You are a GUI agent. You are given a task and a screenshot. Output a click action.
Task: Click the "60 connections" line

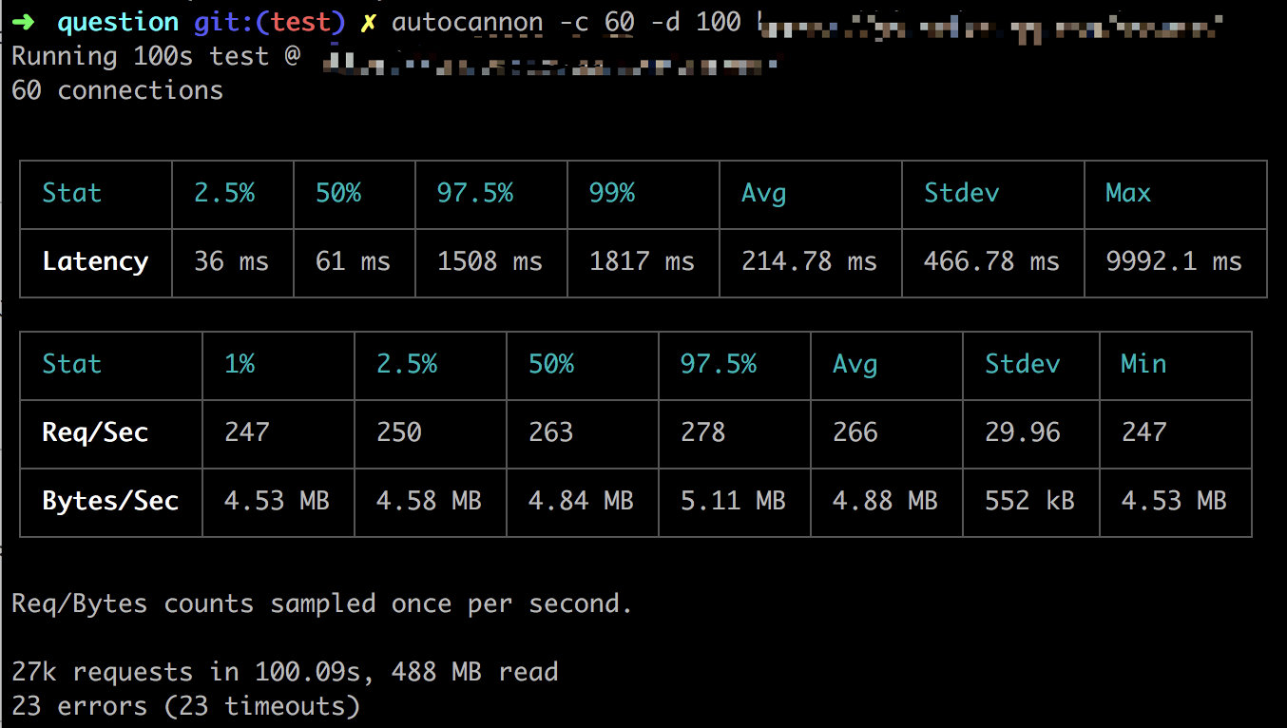(117, 90)
